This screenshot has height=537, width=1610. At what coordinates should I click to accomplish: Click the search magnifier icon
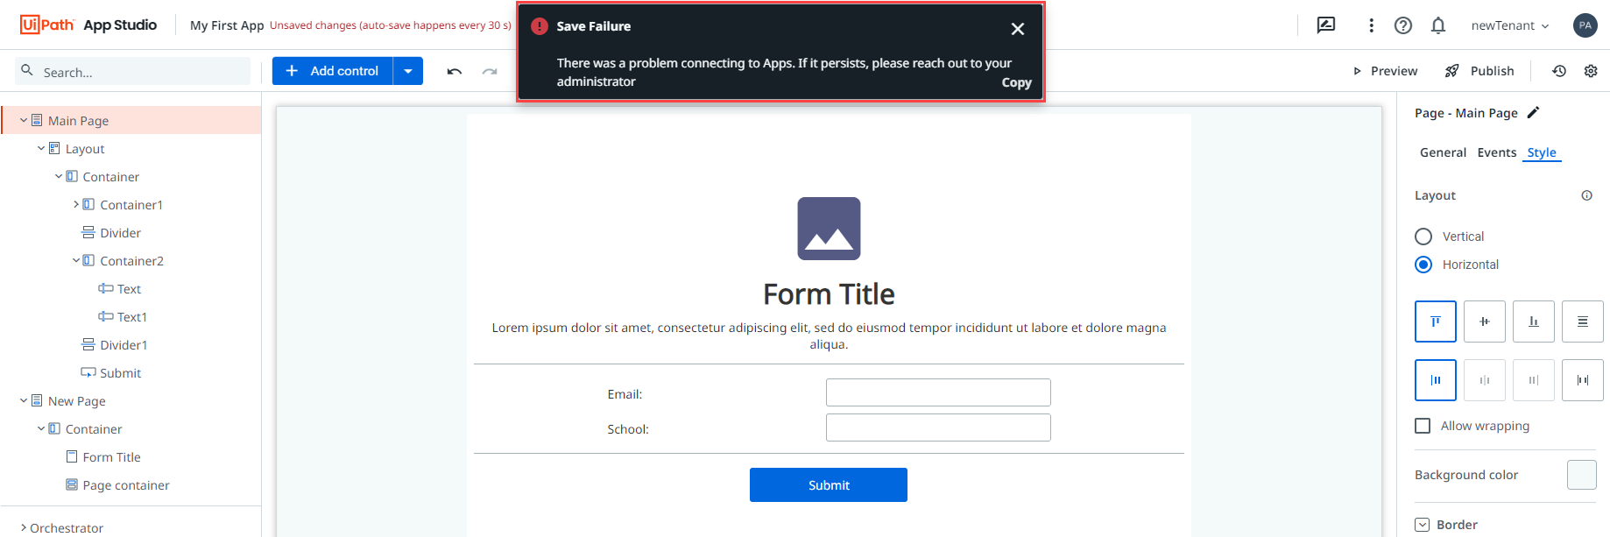coord(27,70)
